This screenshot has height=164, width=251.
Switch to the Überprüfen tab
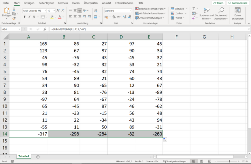click(x=91, y=3)
